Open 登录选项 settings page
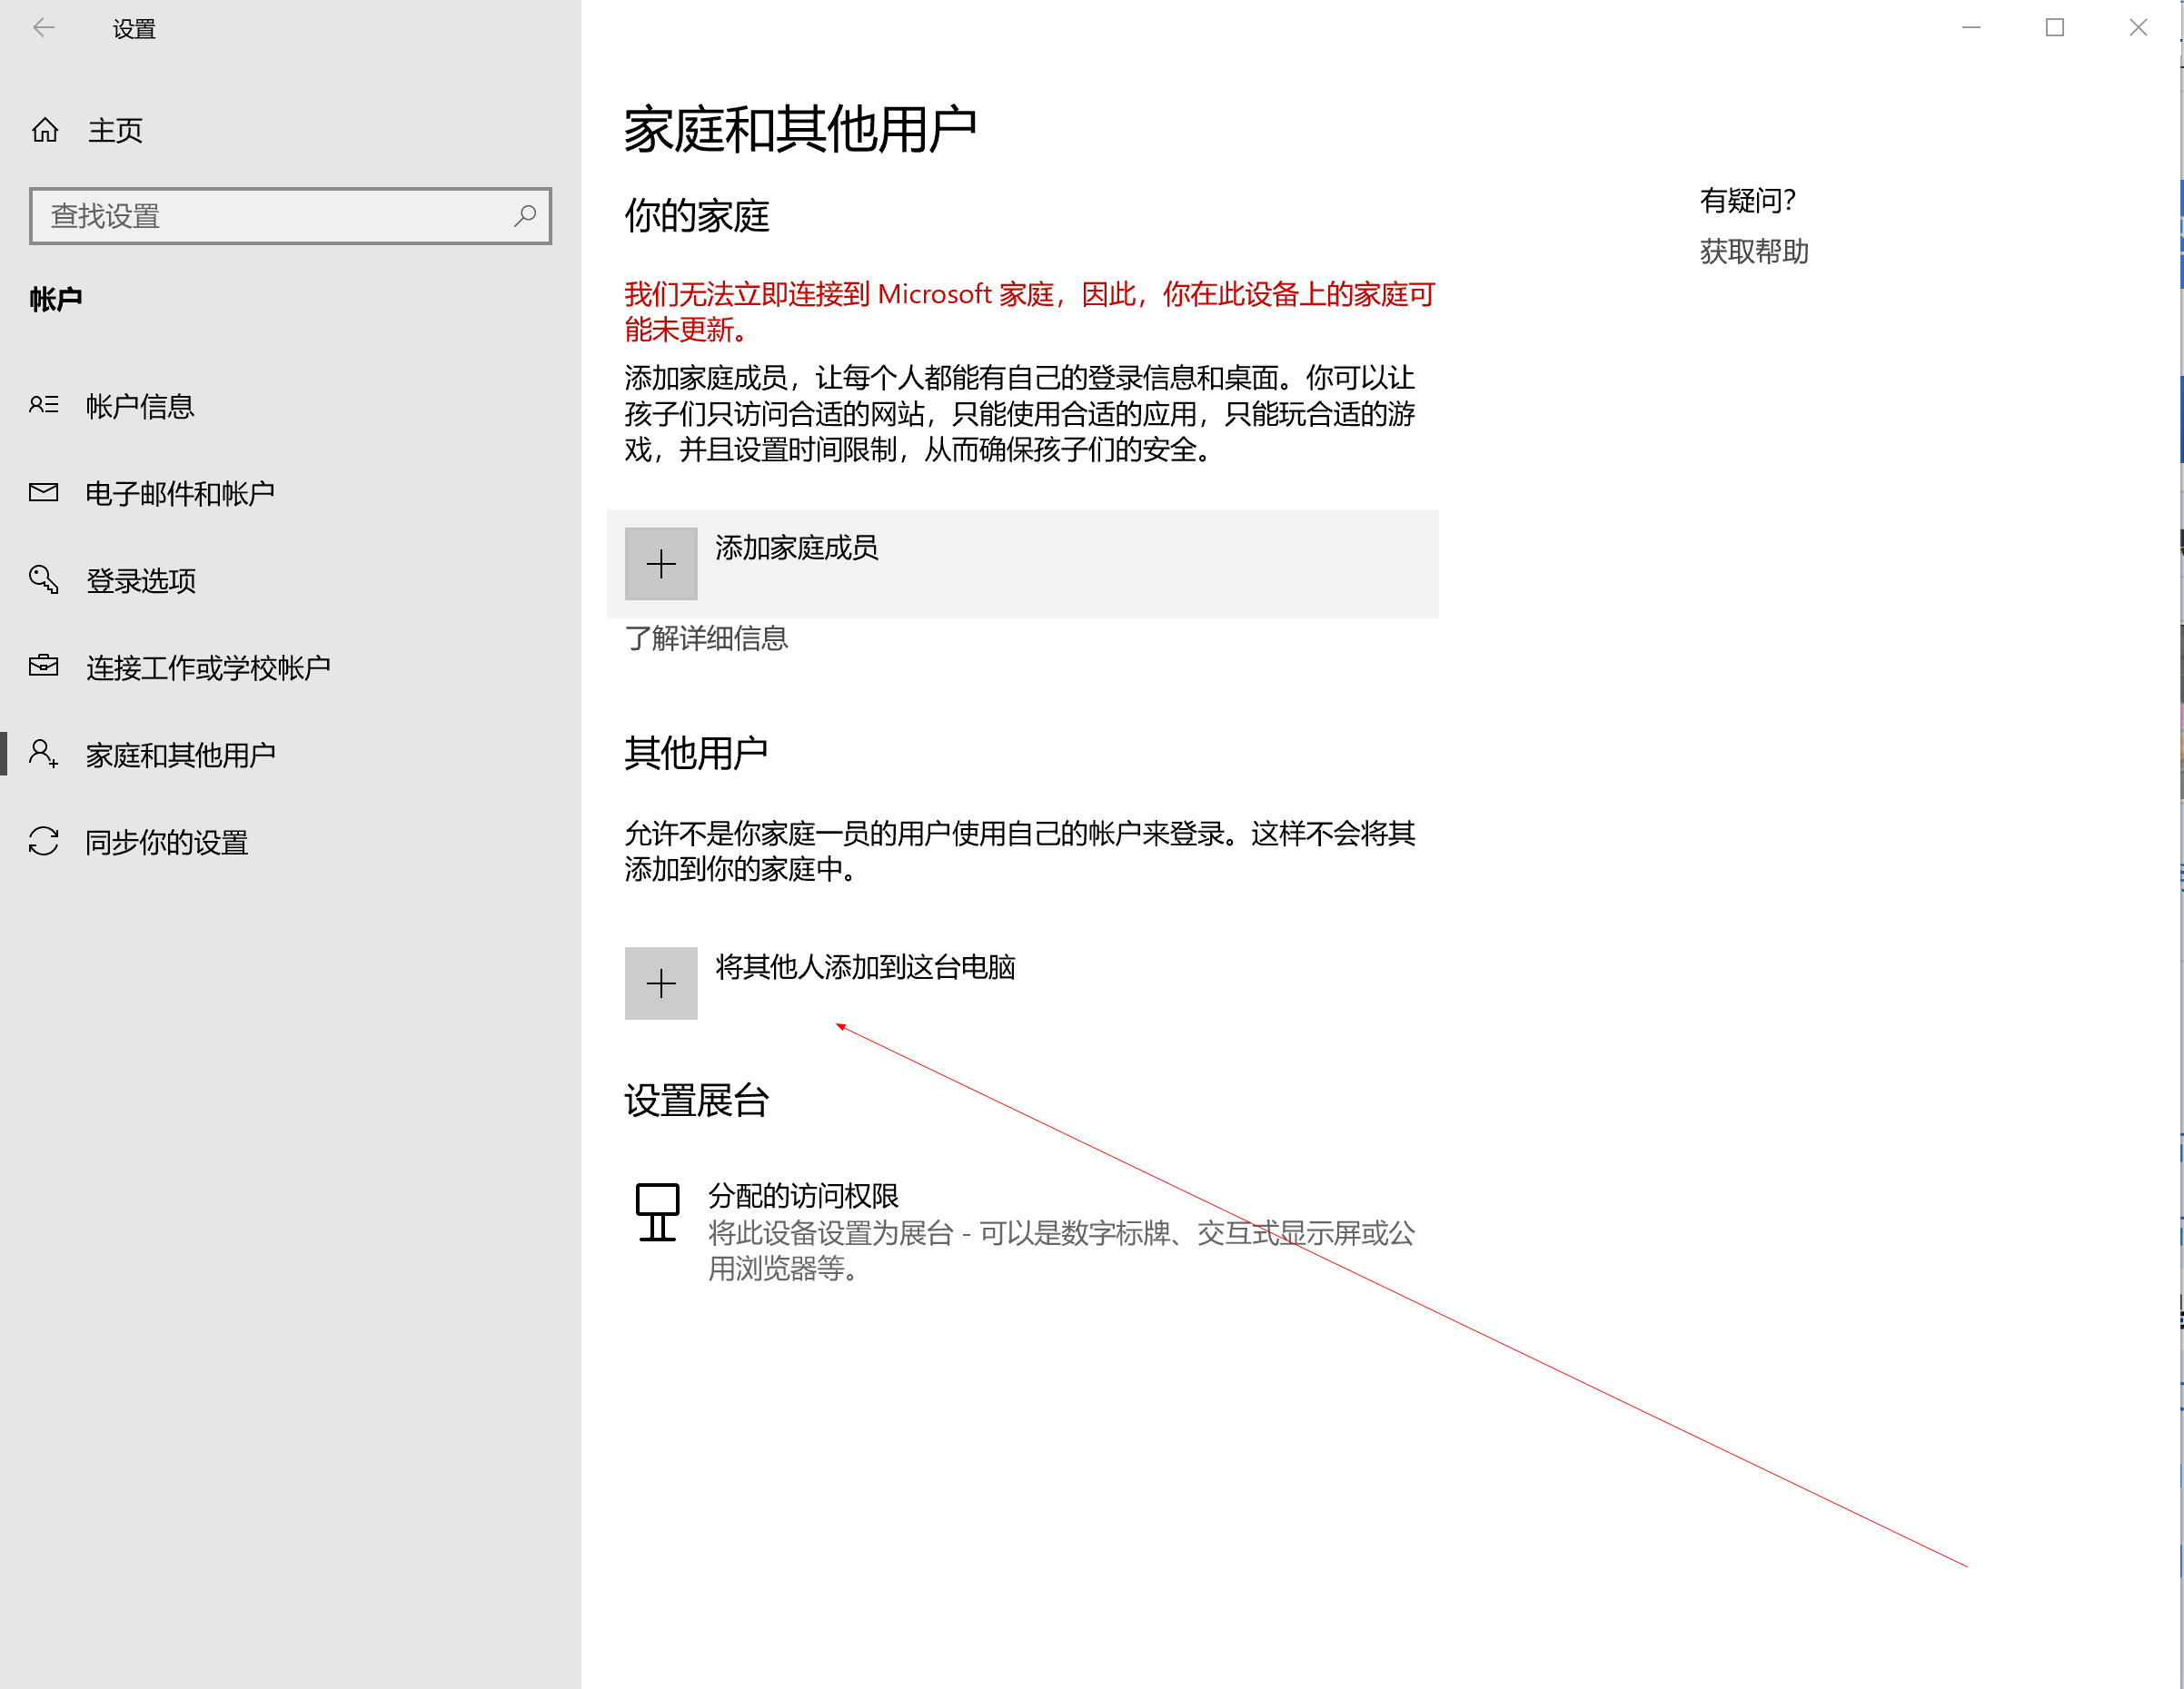This screenshot has width=2184, height=1689. coord(141,580)
